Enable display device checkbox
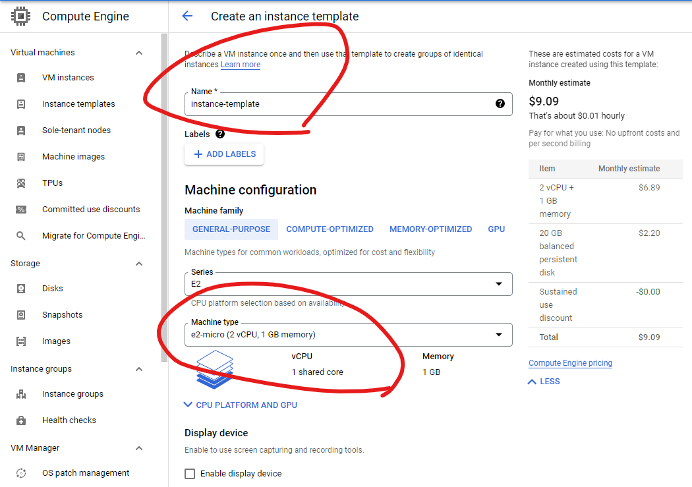The height and width of the screenshot is (487, 692). [190, 474]
